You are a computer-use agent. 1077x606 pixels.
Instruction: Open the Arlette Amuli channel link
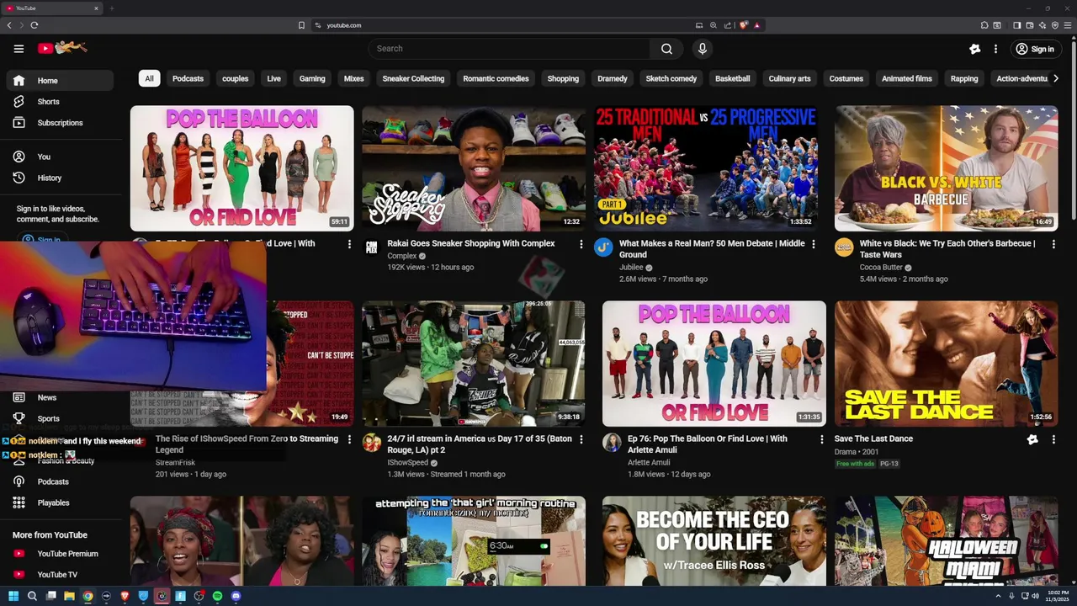coord(649,463)
